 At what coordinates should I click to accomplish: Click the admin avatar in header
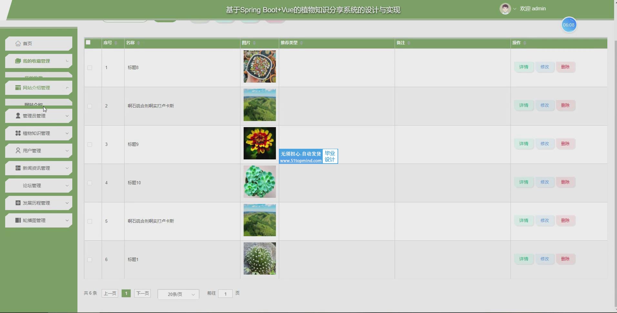(x=505, y=9)
